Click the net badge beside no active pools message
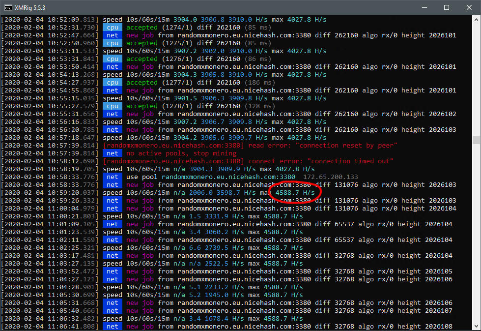Screen dimensions: 481x331 pos(112,153)
